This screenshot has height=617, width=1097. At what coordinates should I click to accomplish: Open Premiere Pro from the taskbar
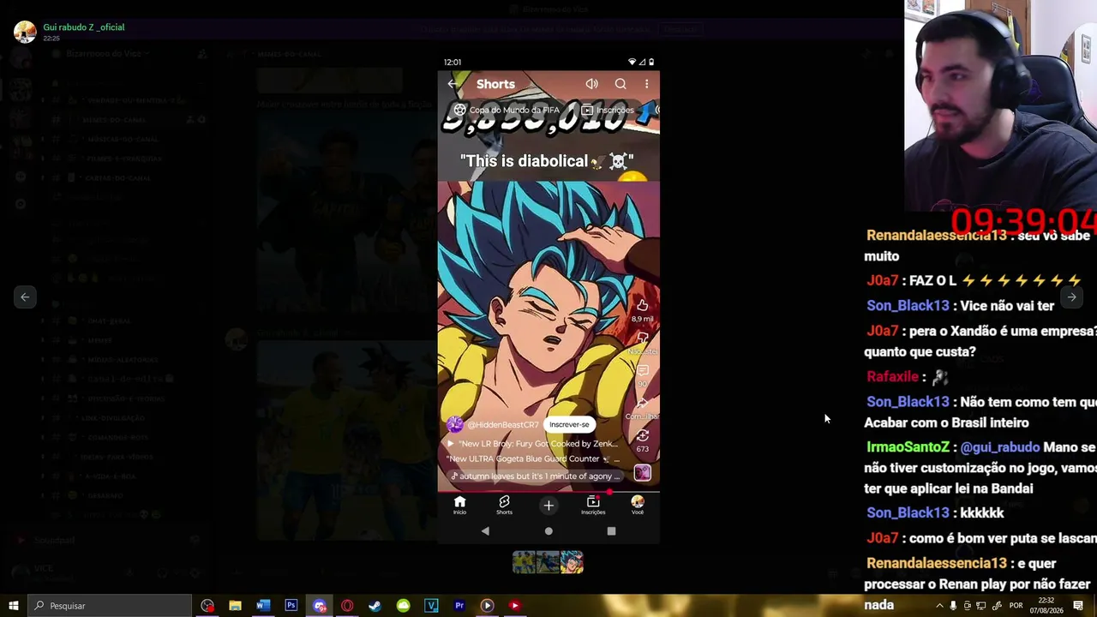[x=459, y=606]
